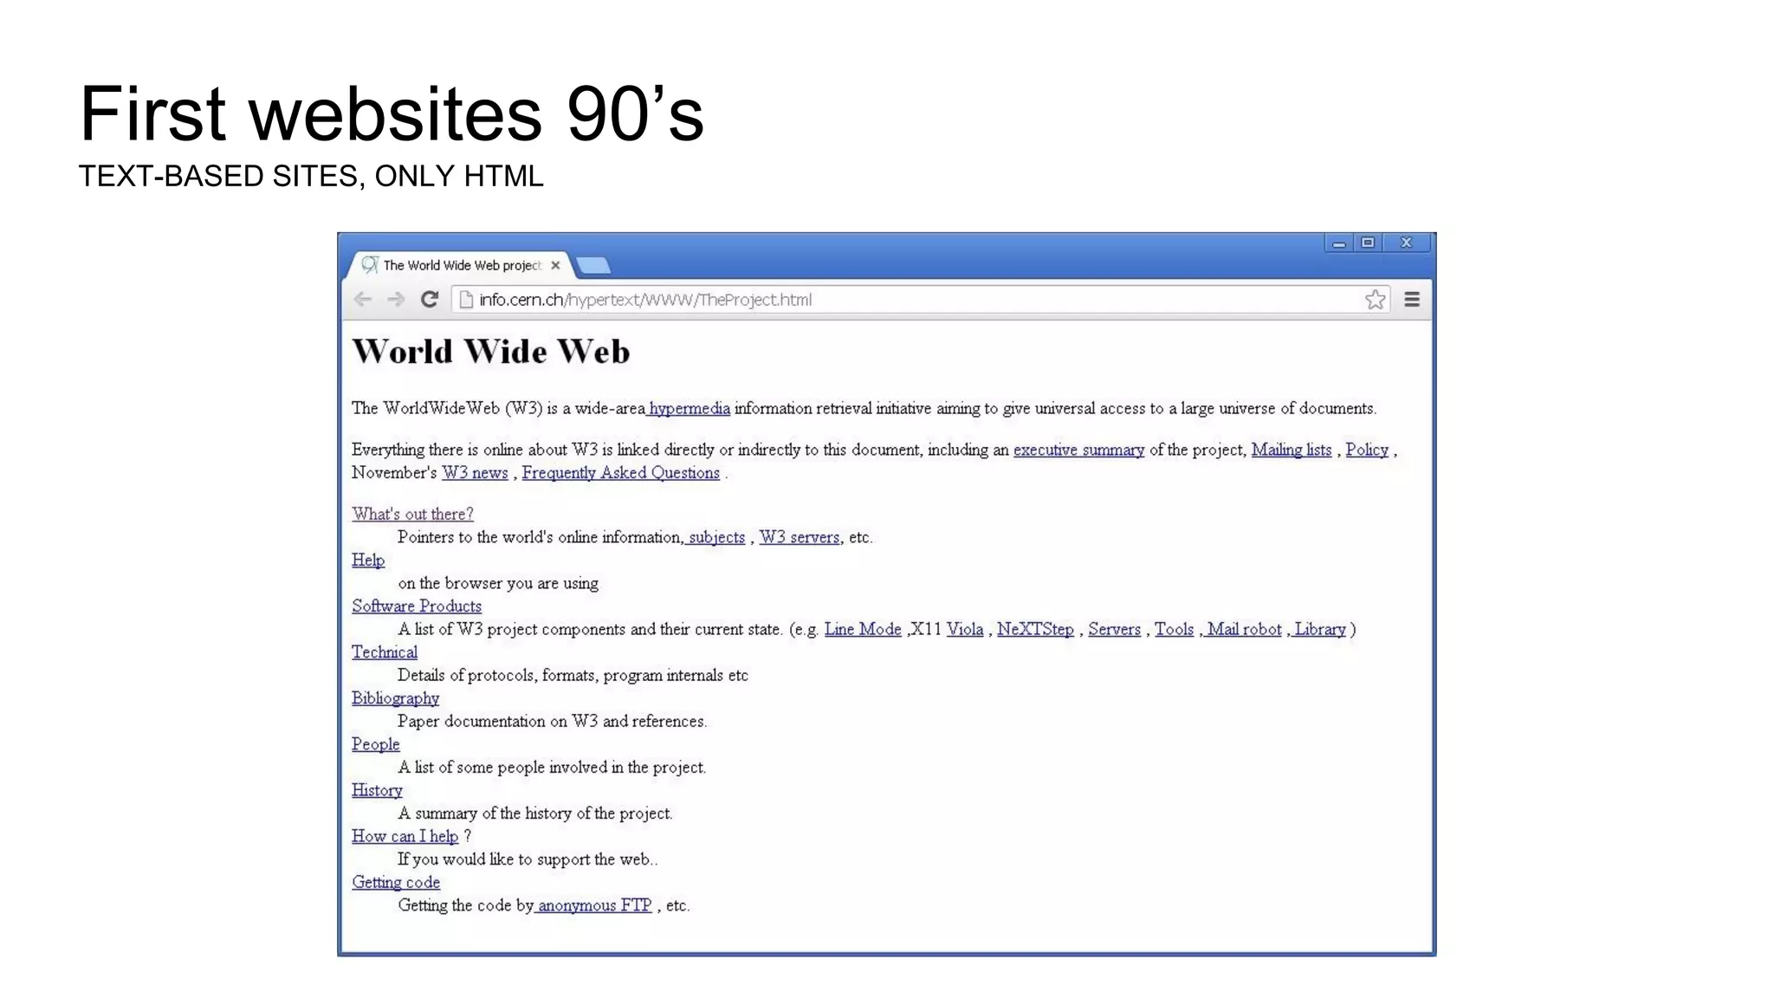Click the World Wide Web page heading
The height and width of the screenshot is (998, 1774).
[x=490, y=351]
